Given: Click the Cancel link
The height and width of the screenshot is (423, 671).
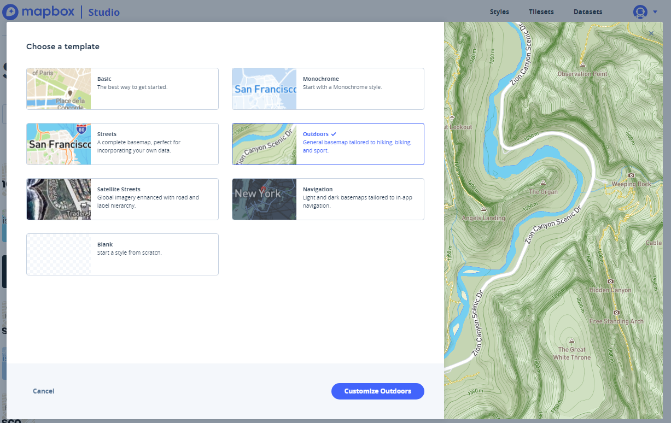Looking at the screenshot, I should [x=44, y=391].
